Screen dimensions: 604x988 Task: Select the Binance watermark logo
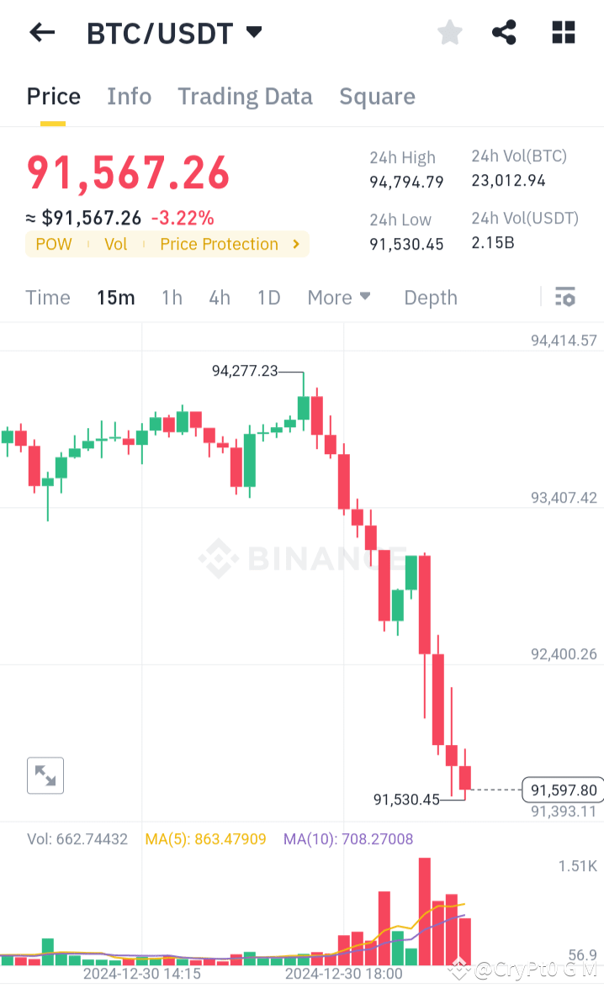coord(302,557)
